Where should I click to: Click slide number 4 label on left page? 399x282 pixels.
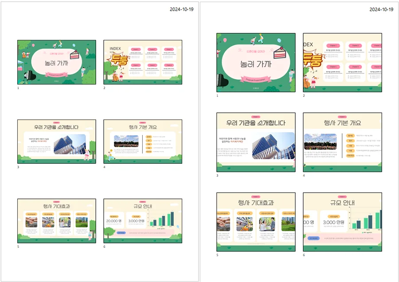click(104, 167)
